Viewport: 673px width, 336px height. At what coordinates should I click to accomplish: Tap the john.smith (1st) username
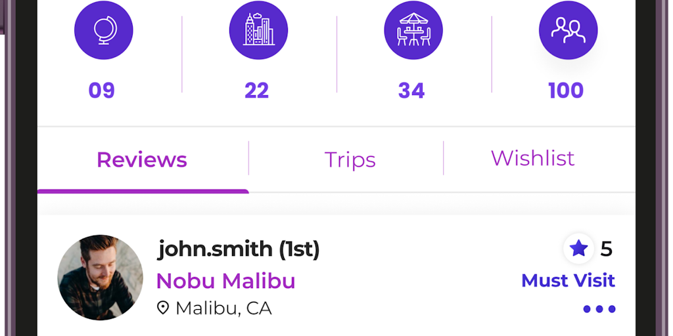point(239,249)
